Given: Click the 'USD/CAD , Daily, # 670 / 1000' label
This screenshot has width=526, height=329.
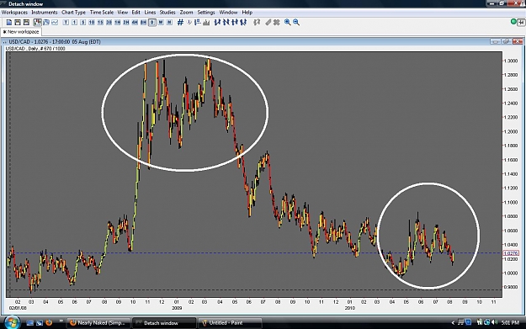Looking at the screenshot, I should pos(35,49).
